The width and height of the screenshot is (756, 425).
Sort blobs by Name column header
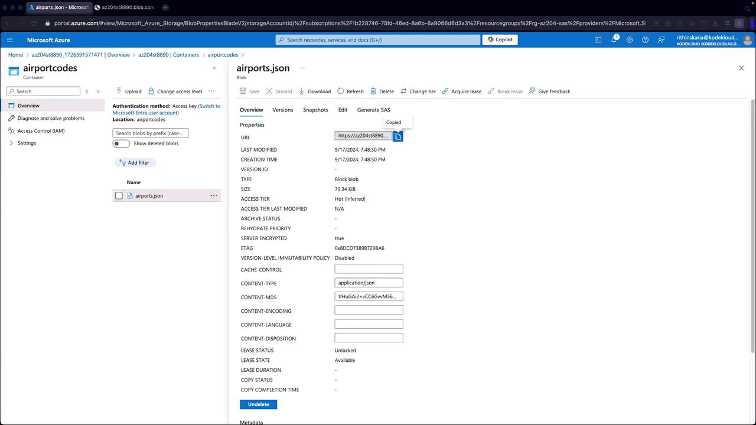click(133, 182)
